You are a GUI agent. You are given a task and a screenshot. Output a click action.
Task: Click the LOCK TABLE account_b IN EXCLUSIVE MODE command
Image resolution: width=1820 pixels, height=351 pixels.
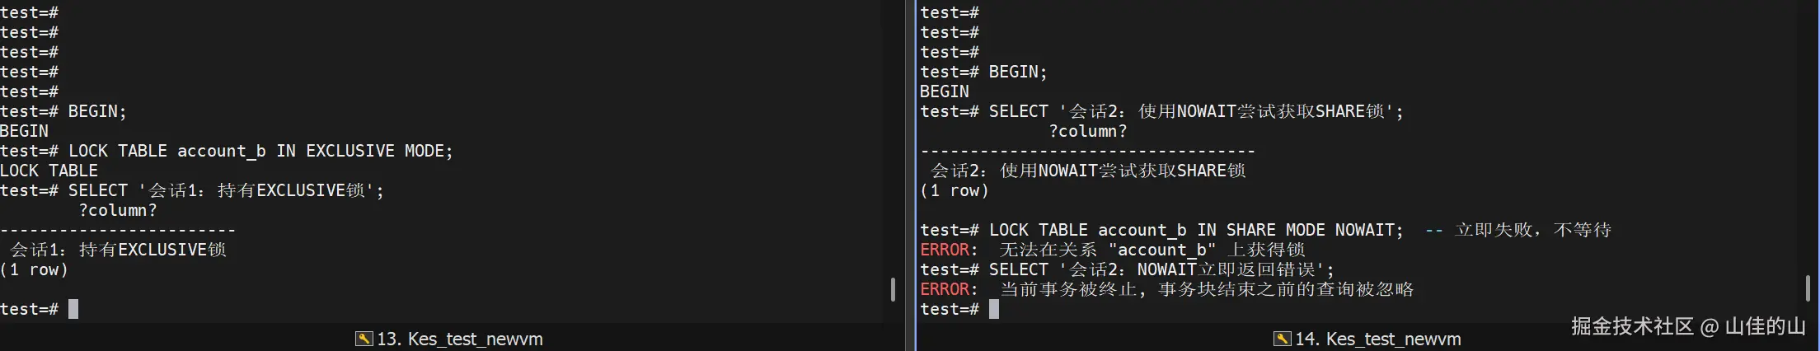[x=260, y=151]
